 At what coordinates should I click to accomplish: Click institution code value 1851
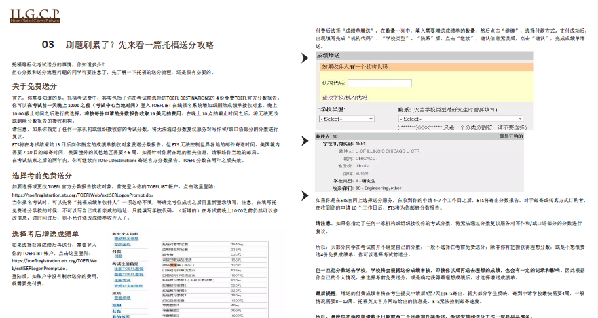(360, 144)
